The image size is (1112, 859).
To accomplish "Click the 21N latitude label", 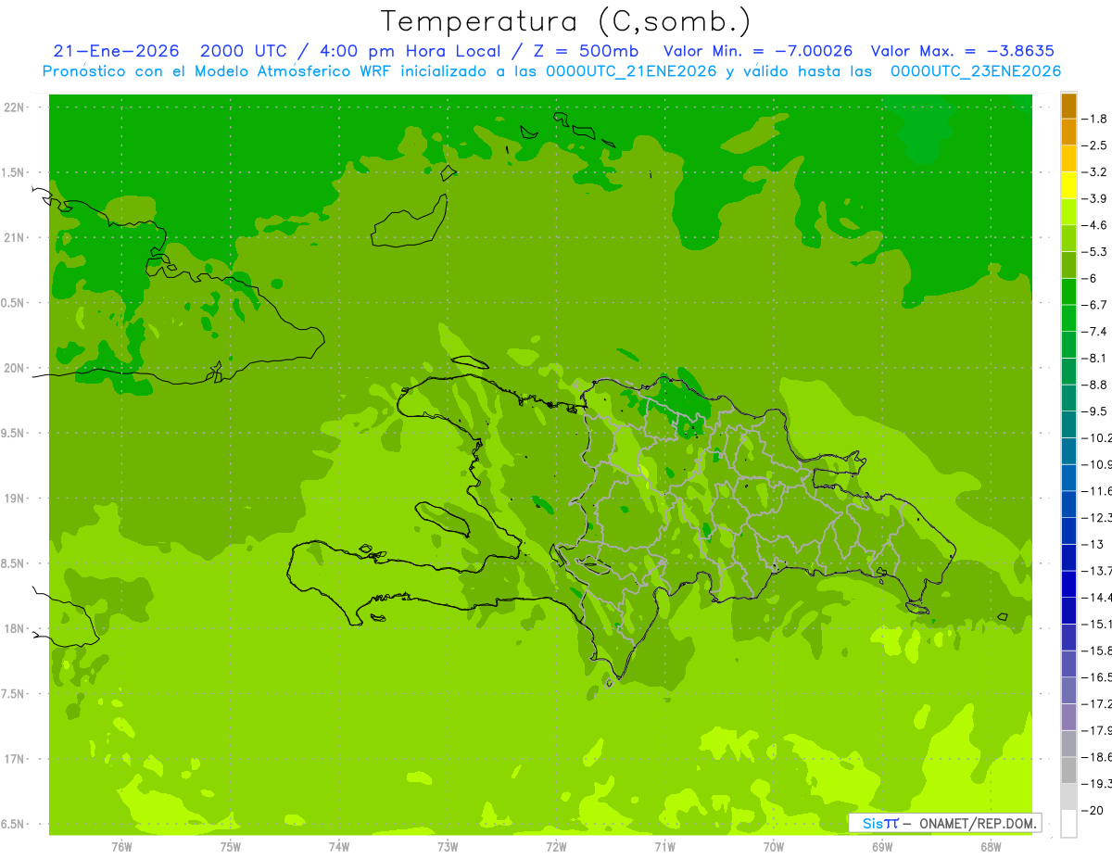I will pyautogui.click(x=15, y=237).
